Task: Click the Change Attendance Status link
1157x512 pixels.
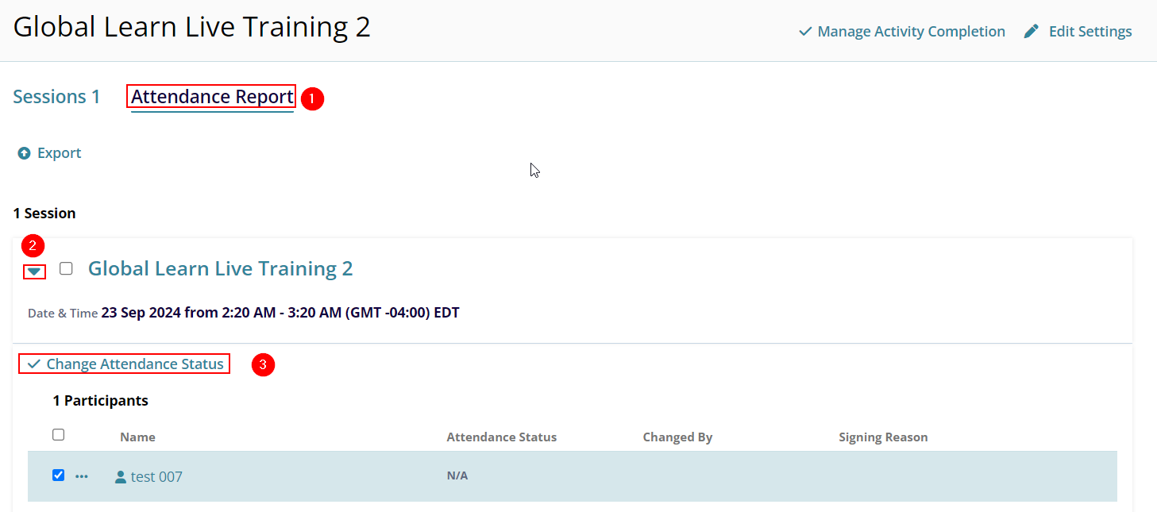Action: [135, 364]
